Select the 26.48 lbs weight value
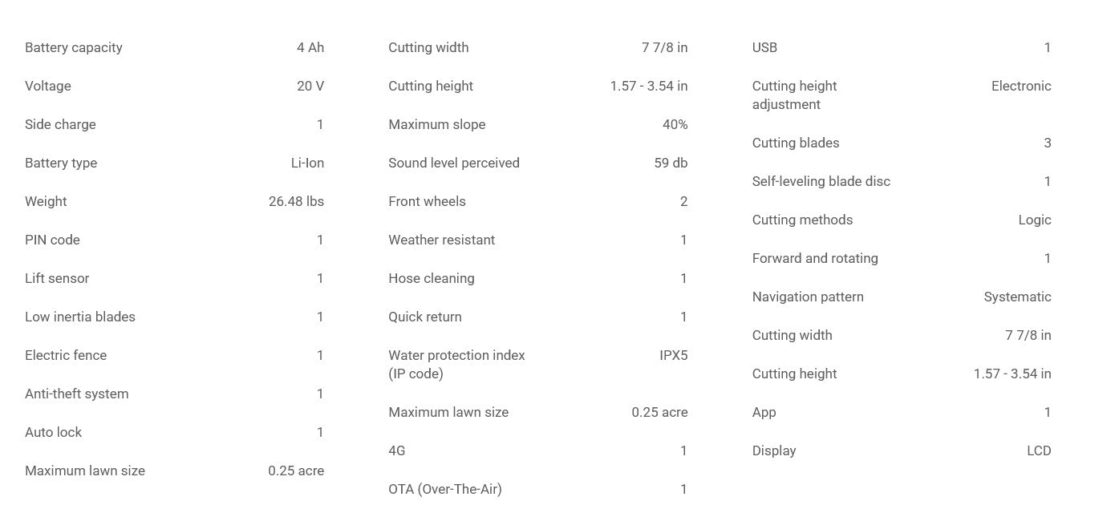The height and width of the screenshot is (517, 1115). pos(296,201)
